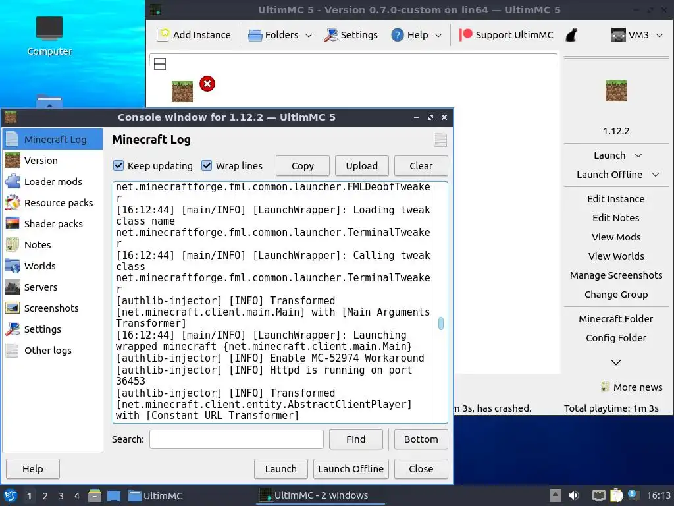Open the Folders toolbar menu
This screenshot has height=506, width=674.
[280, 35]
